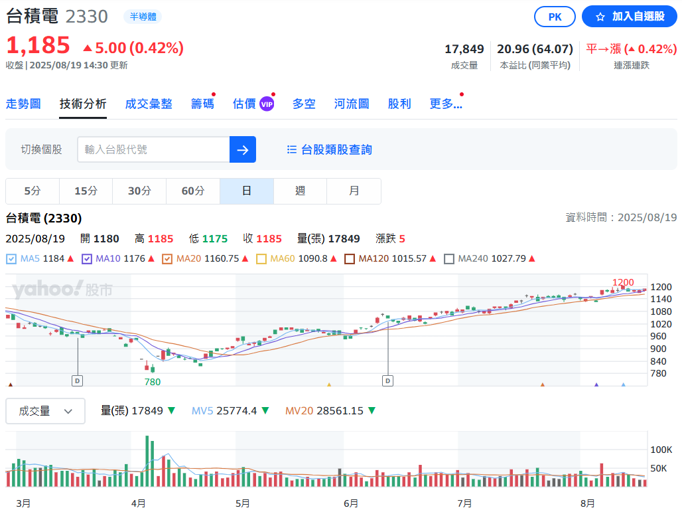This screenshot has height=512, width=682.
Task: Select the 週 weekly chart timeframe
Action: (300, 191)
